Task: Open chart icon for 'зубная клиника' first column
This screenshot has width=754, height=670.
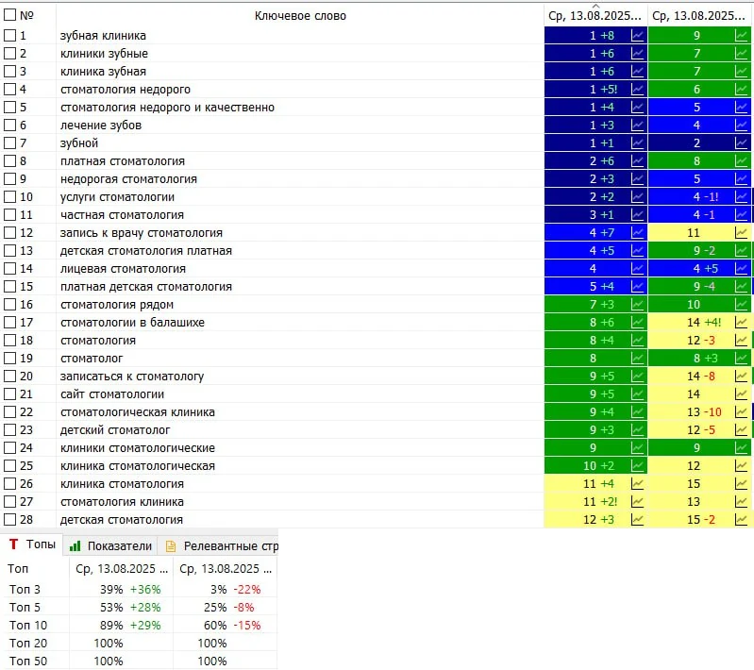Action: tap(637, 36)
